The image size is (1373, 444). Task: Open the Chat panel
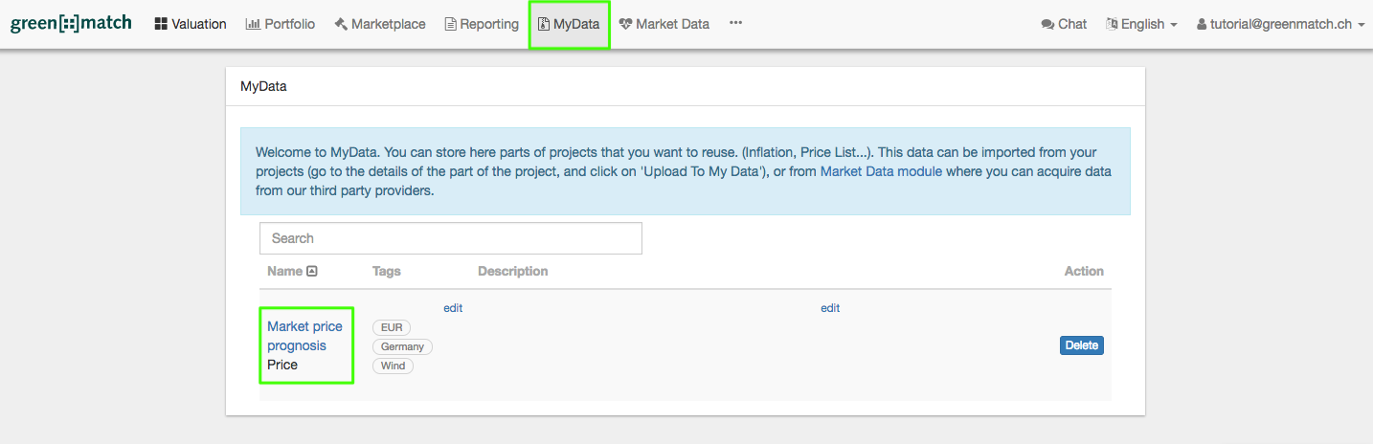[1064, 24]
